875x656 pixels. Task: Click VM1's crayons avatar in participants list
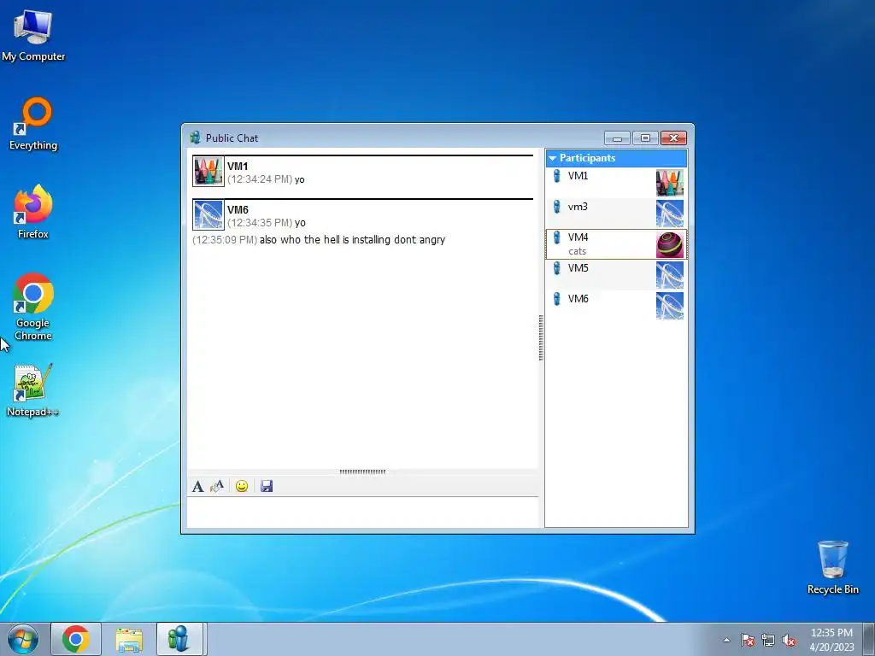[x=670, y=183]
